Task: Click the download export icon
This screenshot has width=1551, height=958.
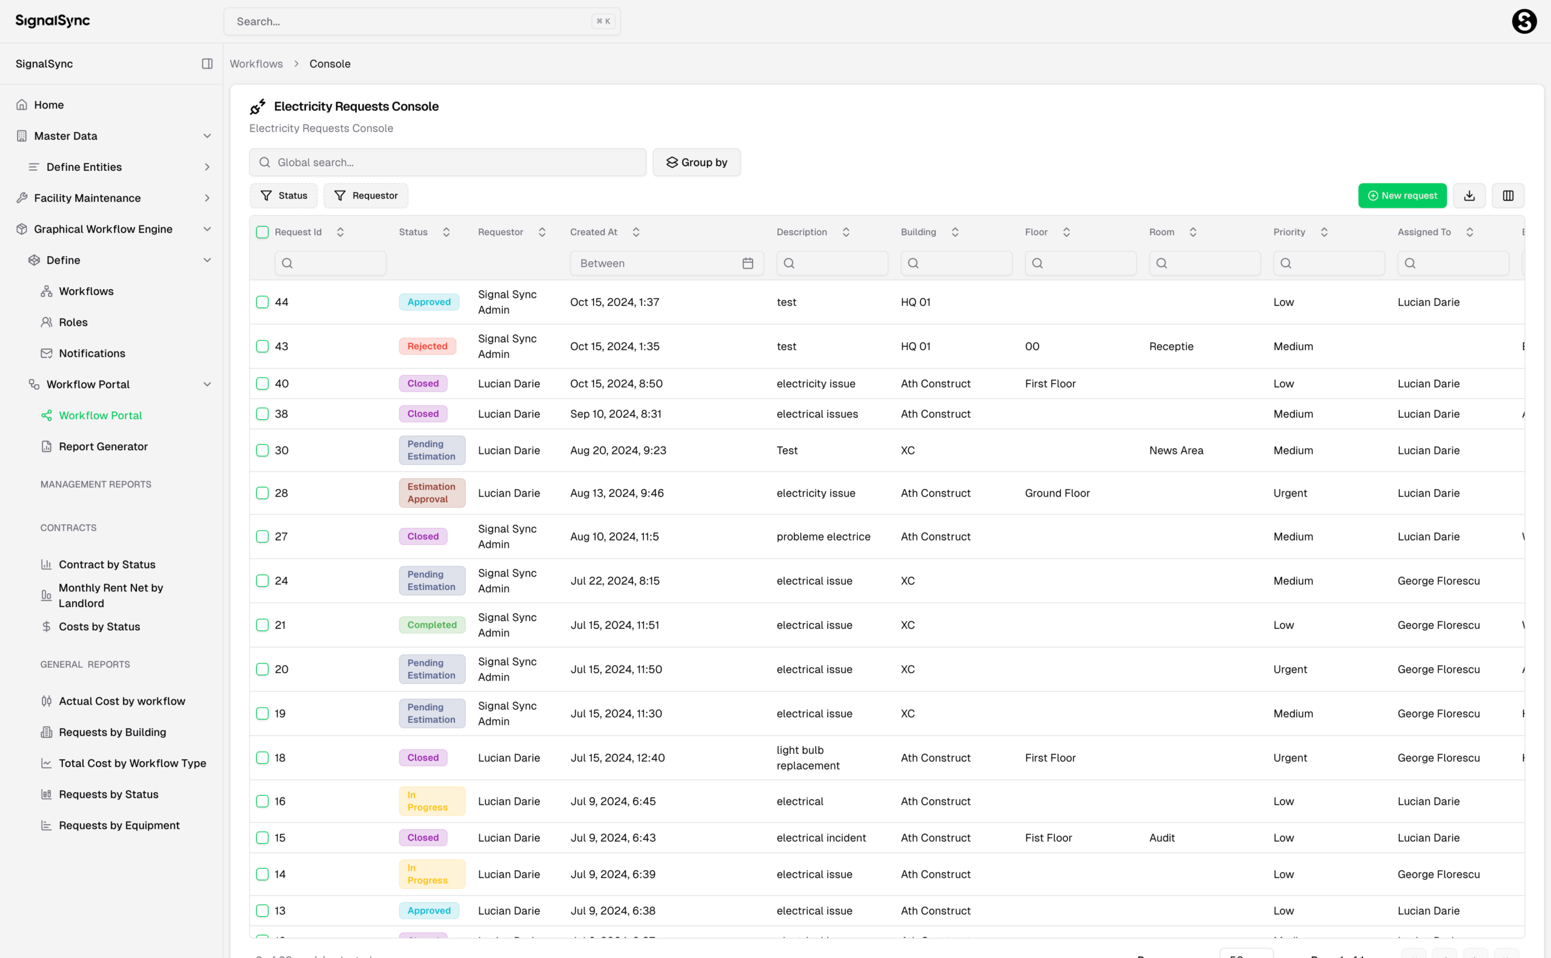Action: coord(1469,196)
